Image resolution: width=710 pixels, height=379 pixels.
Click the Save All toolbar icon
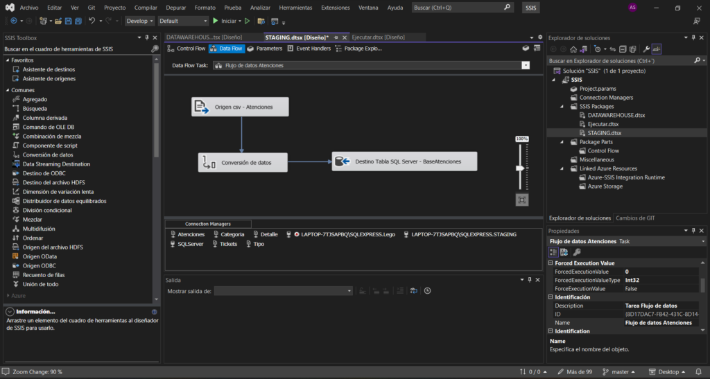click(x=78, y=21)
